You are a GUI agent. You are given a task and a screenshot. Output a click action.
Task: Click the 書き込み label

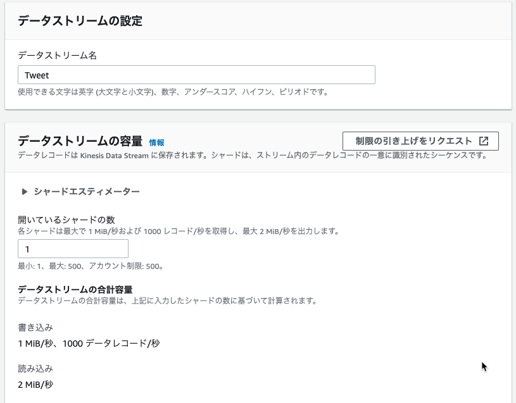(35, 328)
